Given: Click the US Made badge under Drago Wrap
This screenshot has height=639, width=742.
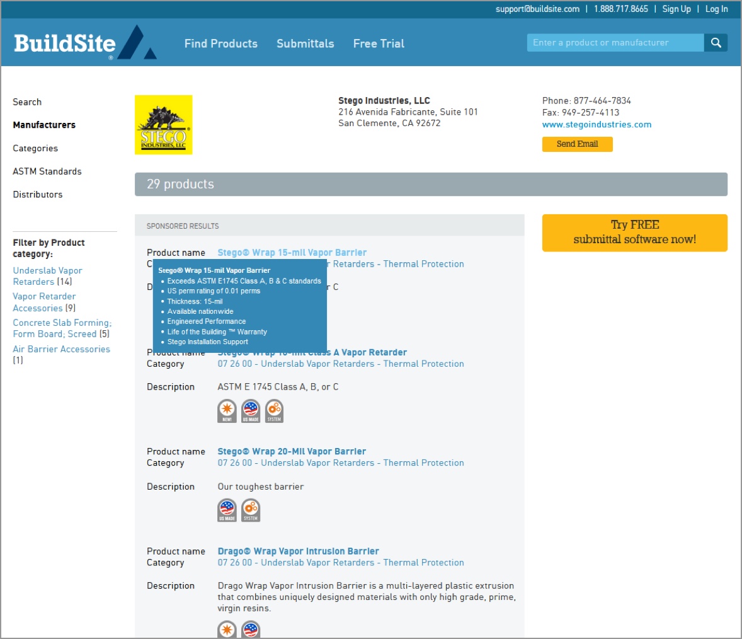Looking at the screenshot, I should tap(251, 630).
